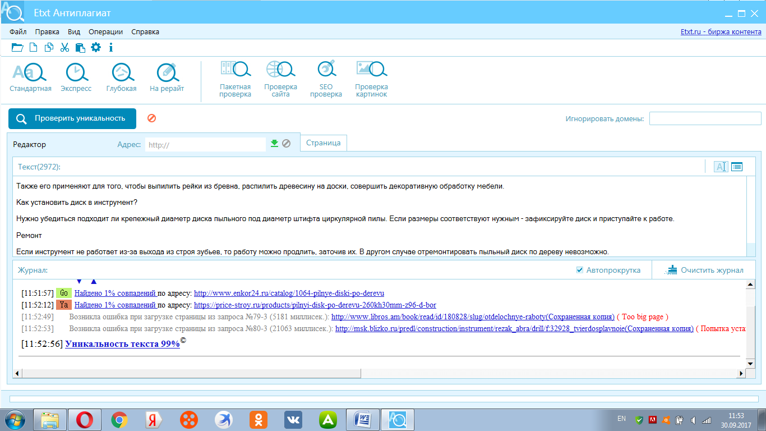Switch to the Страница tab
Viewport: 766px width, 431px height.
point(324,143)
